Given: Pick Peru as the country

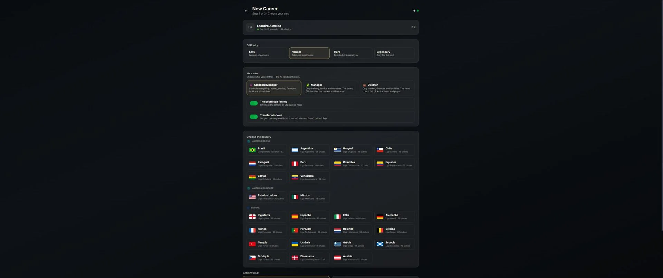Looking at the screenshot, I should click(x=309, y=164).
